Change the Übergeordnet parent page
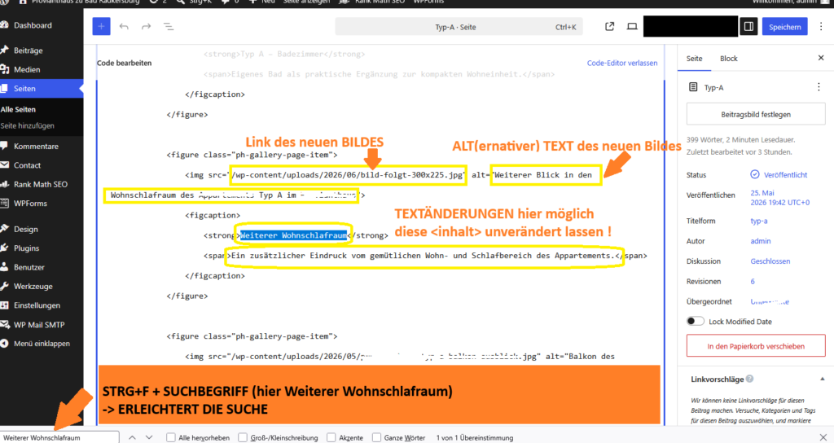 pyautogui.click(x=769, y=301)
